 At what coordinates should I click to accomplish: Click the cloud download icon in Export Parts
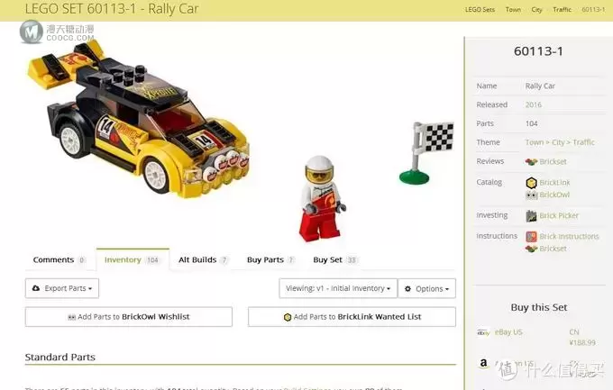pyautogui.click(x=36, y=288)
